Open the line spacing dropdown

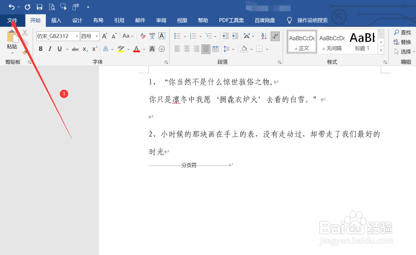[229, 49]
